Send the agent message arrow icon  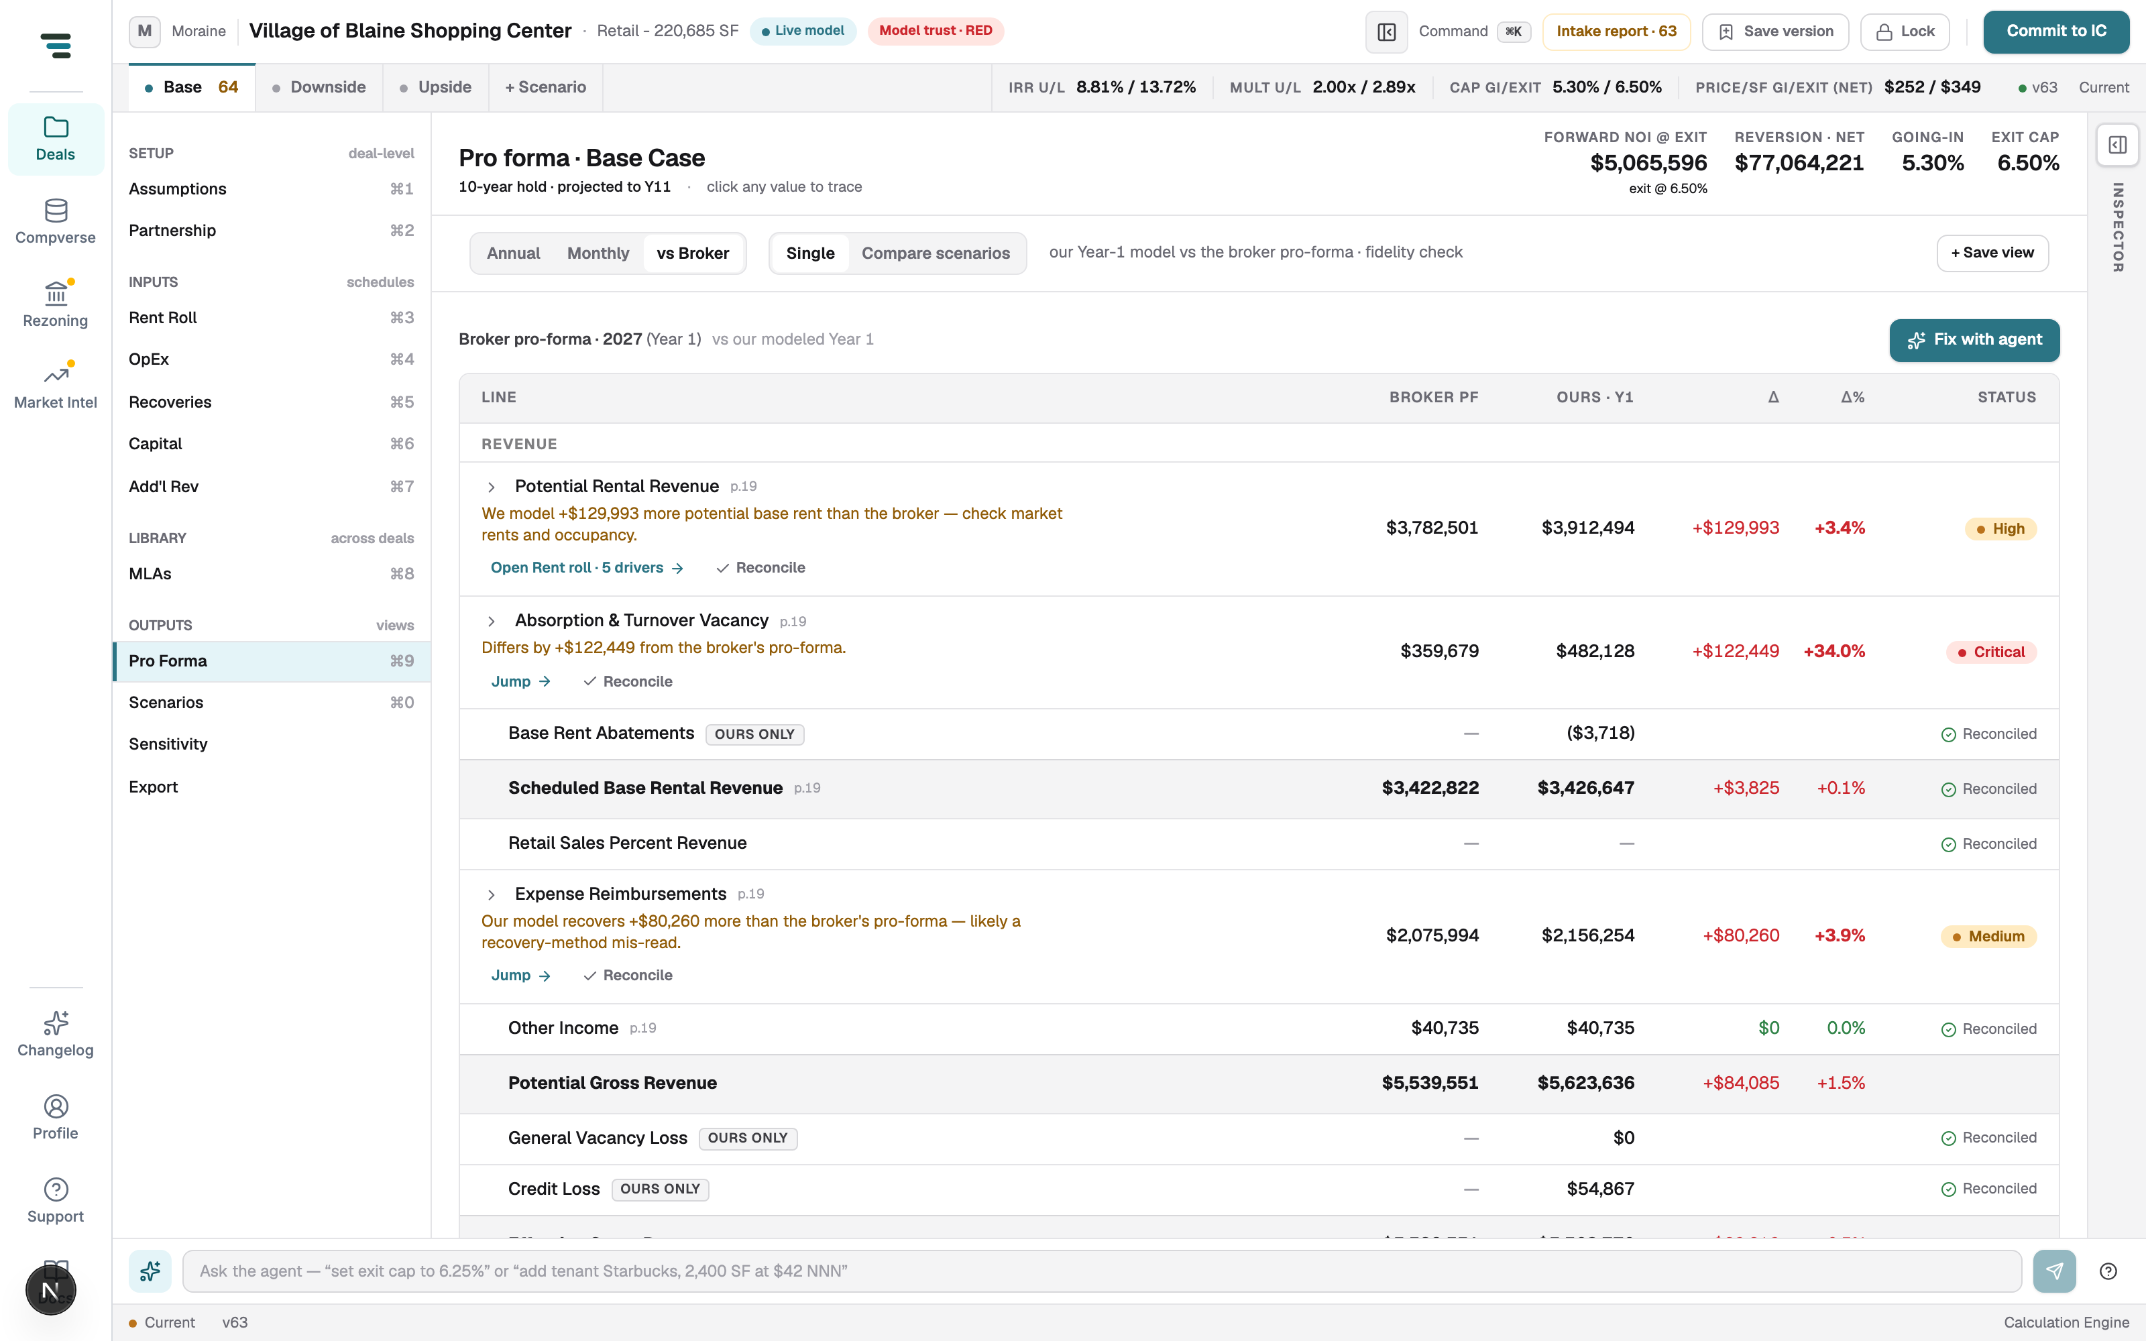[x=2053, y=1271]
